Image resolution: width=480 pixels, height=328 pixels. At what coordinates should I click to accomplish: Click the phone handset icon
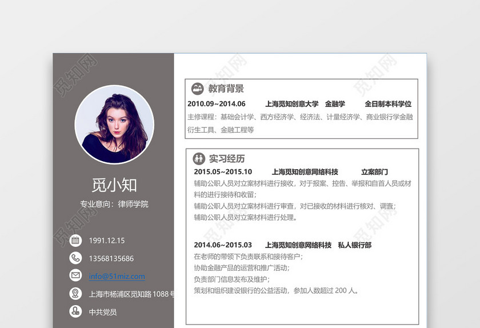(x=75, y=258)
